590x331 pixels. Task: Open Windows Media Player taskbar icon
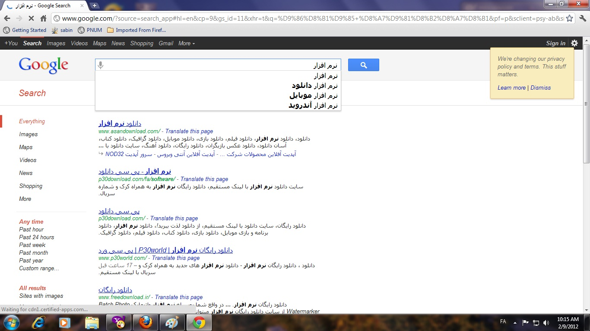point(65,322)
